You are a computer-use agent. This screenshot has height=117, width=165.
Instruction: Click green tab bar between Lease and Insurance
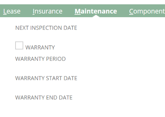pyautogui.click(x=27, y=11)
